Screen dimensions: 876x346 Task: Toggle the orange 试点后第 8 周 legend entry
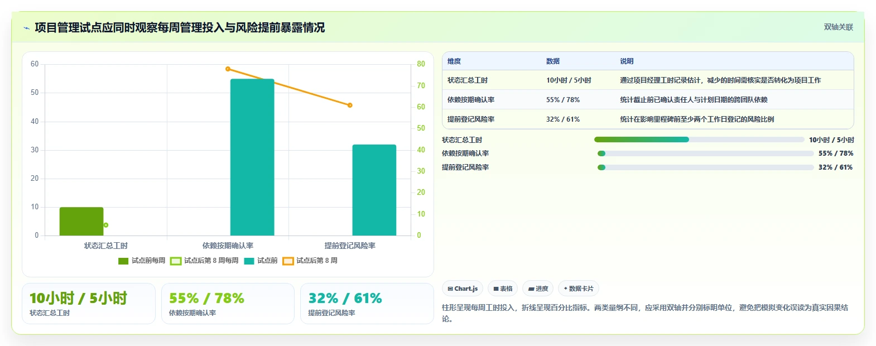tap(310, 261)
